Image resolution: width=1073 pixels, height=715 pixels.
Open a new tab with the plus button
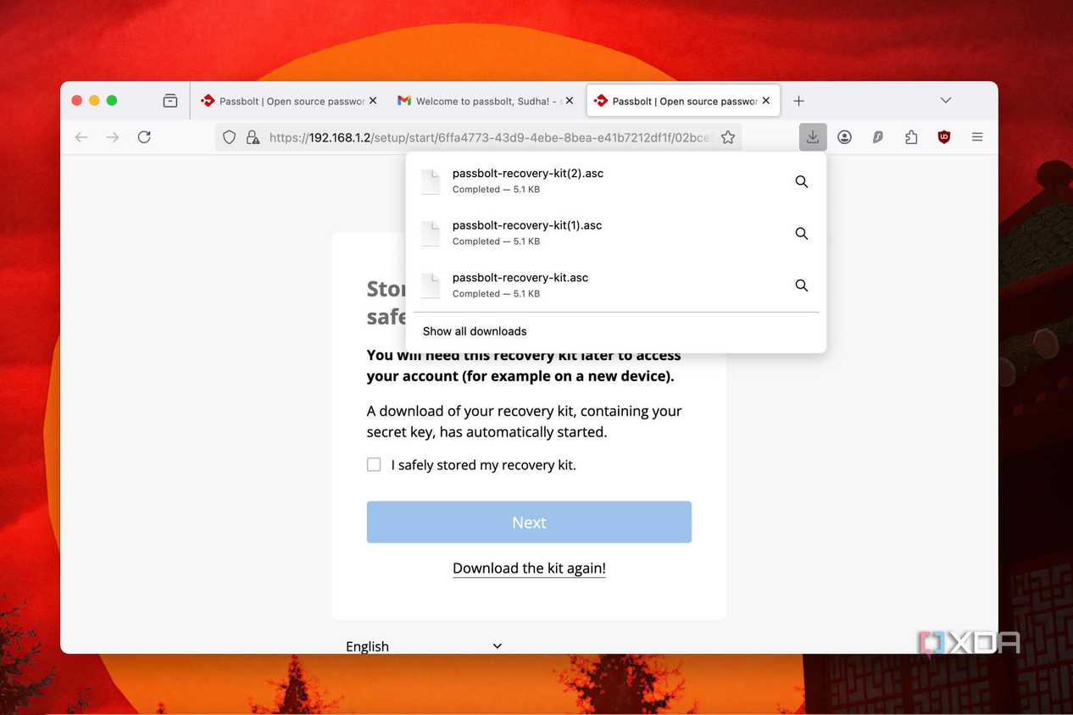tap(798, 101)
